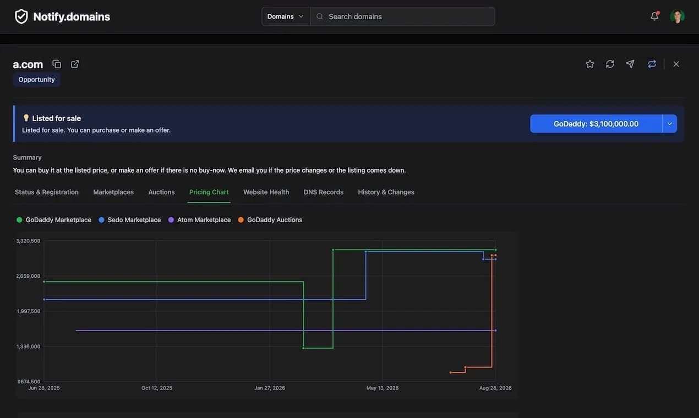Viewport: 699px width, 418px height.
Task: Open the notifications bell
Action: pos(654,16)
